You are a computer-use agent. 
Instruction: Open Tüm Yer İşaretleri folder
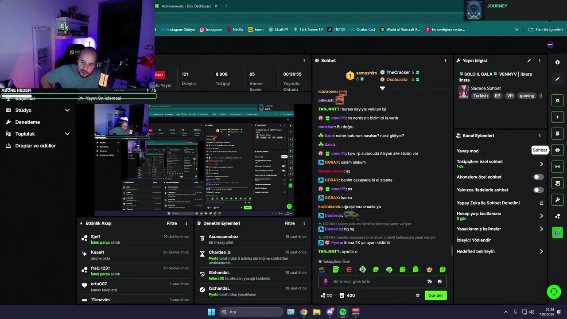[545, 30]
